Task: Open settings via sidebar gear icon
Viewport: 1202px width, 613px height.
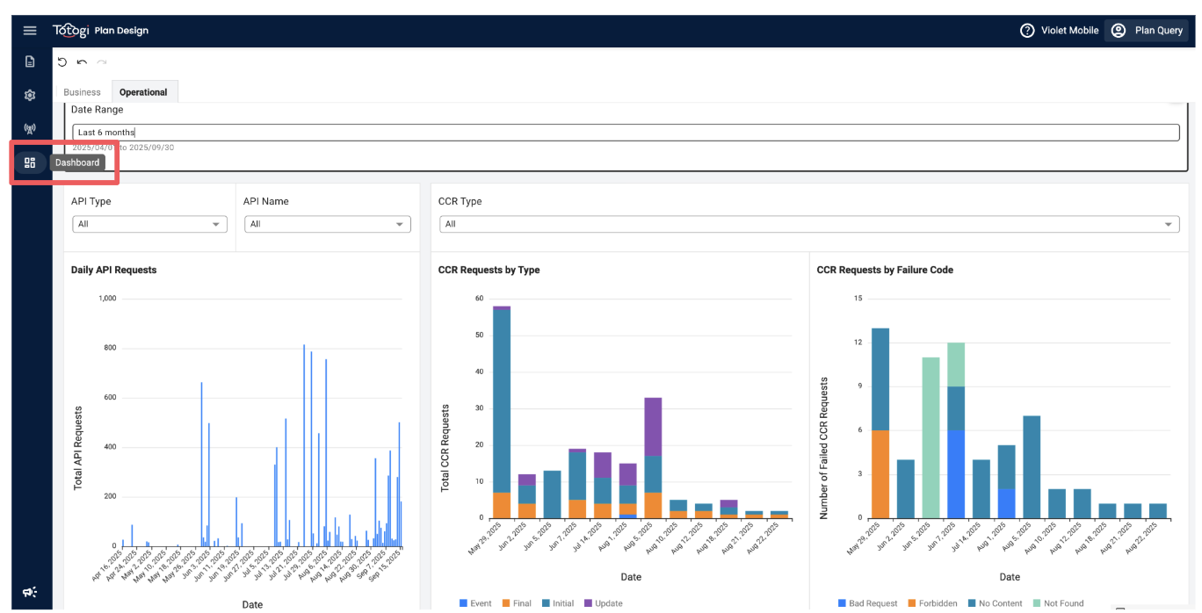Action: (x=30, y=95)
